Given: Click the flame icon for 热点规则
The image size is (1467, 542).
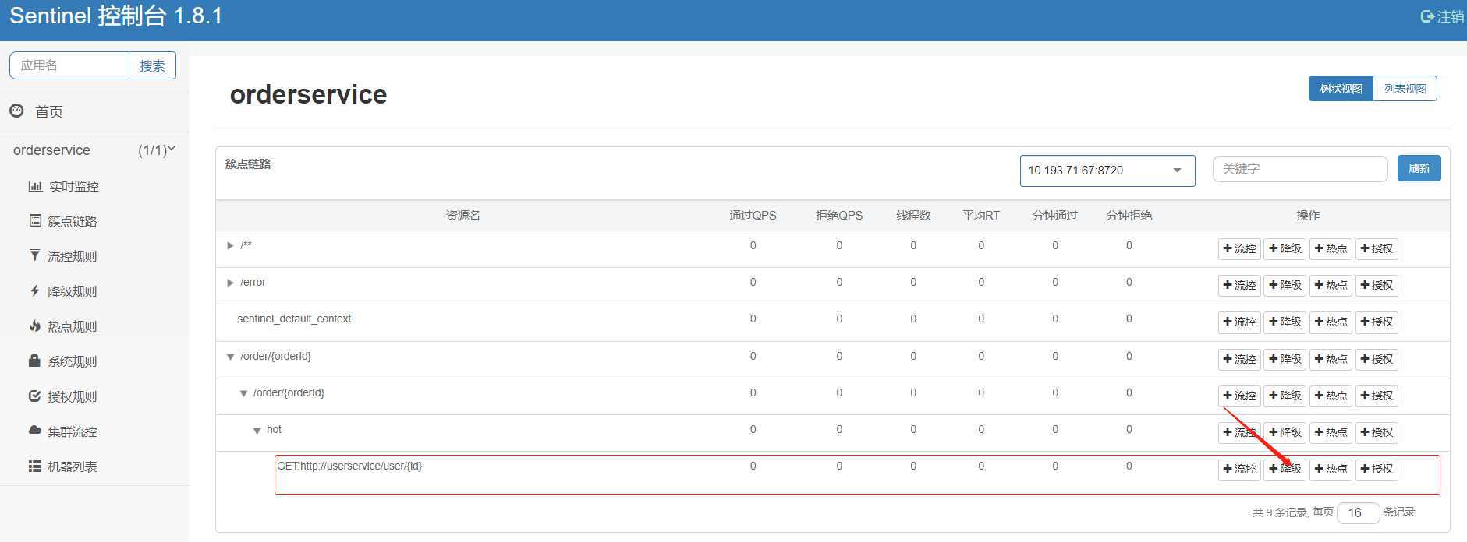Looking at the screenshot, I should tap(34, 326).
